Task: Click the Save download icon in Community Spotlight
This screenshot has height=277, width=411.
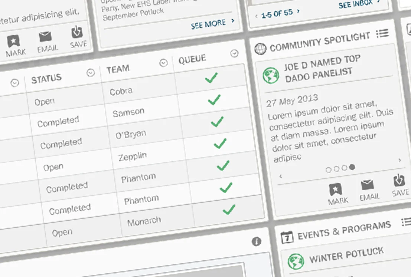Action: click(399, 181)
